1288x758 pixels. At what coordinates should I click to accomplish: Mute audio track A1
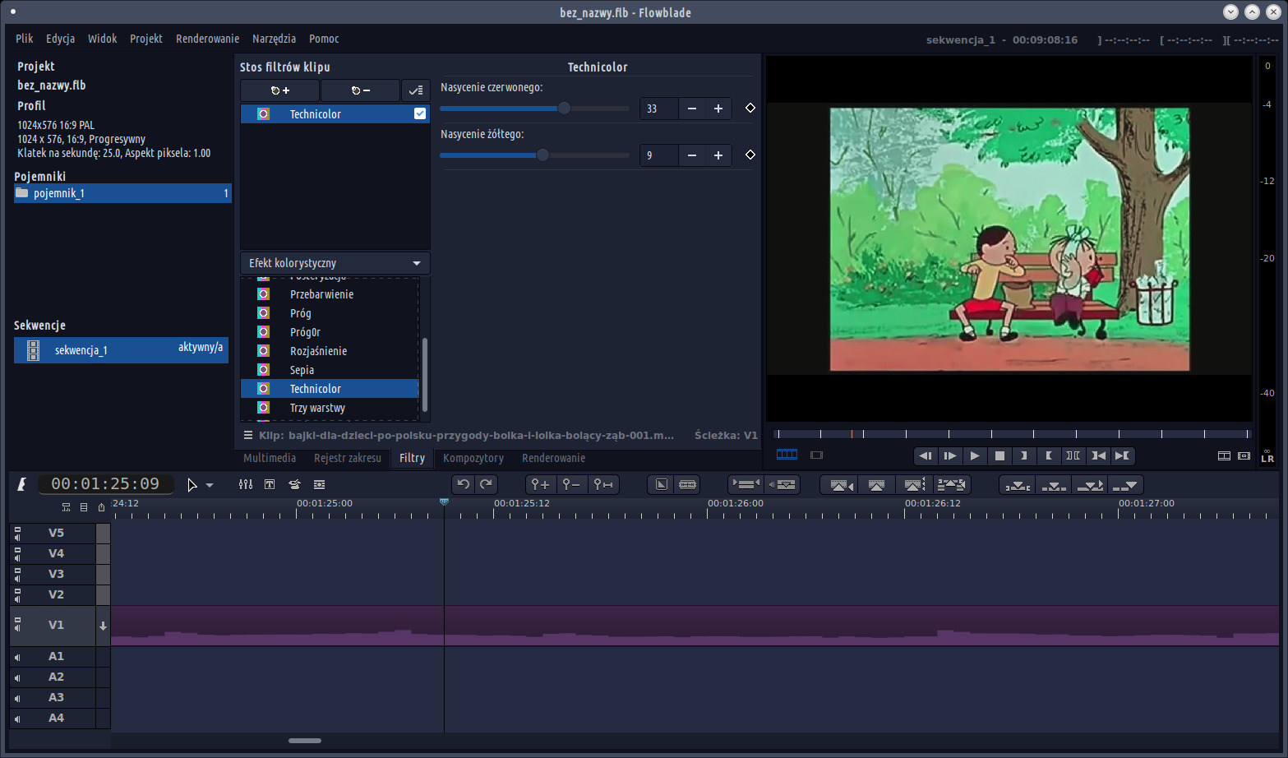[x=18, y=657]
